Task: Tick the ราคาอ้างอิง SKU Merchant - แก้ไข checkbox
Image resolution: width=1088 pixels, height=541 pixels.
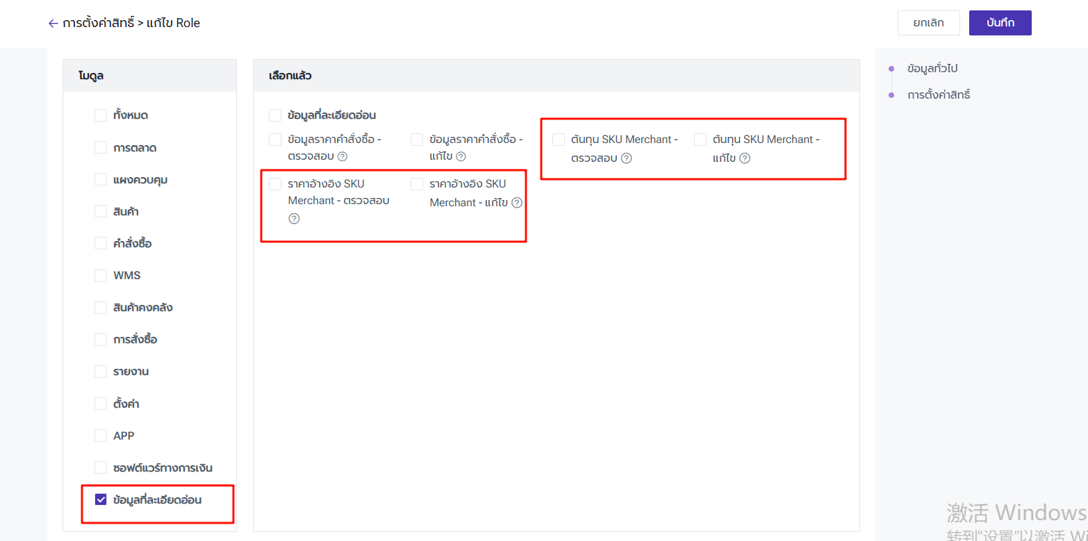Action: pyautogui.click(x=417, y=184)
